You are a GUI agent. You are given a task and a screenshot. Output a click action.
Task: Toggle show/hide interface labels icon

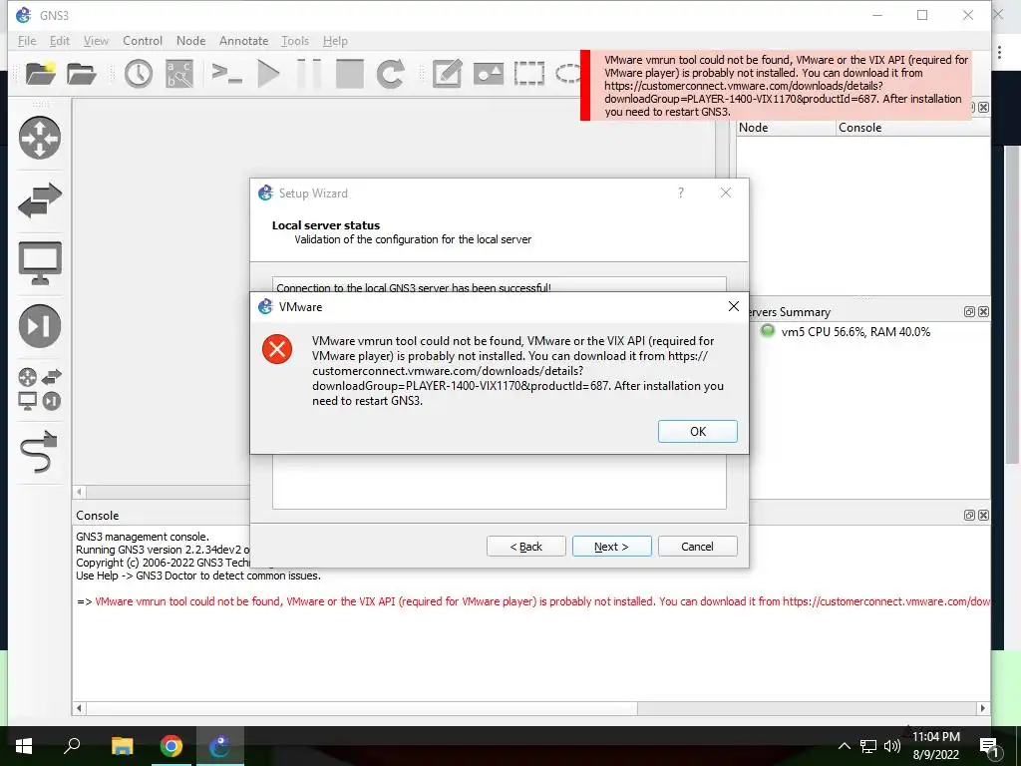(x=179, y=74)
